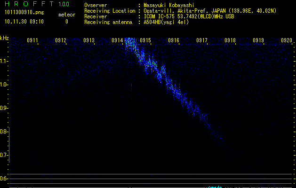This screenshot has width=296, height=188.
Task: Click the 0913 time marker
Action: [89, 40]
